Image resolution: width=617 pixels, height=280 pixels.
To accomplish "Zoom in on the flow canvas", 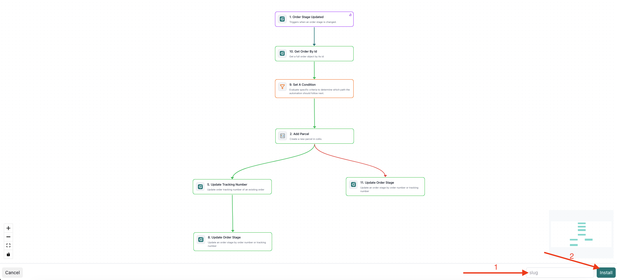I will (x=8, y=228).
